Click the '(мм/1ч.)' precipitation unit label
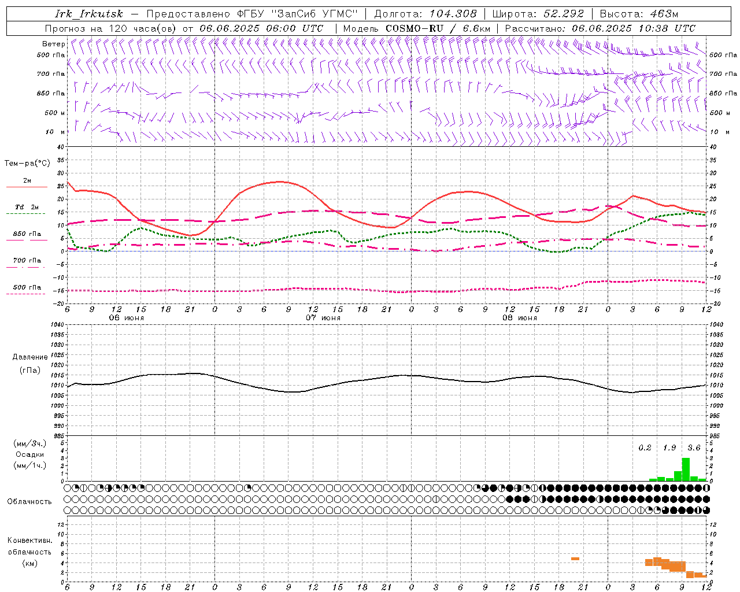Screen dimensions: 740x592 point(30,465)
